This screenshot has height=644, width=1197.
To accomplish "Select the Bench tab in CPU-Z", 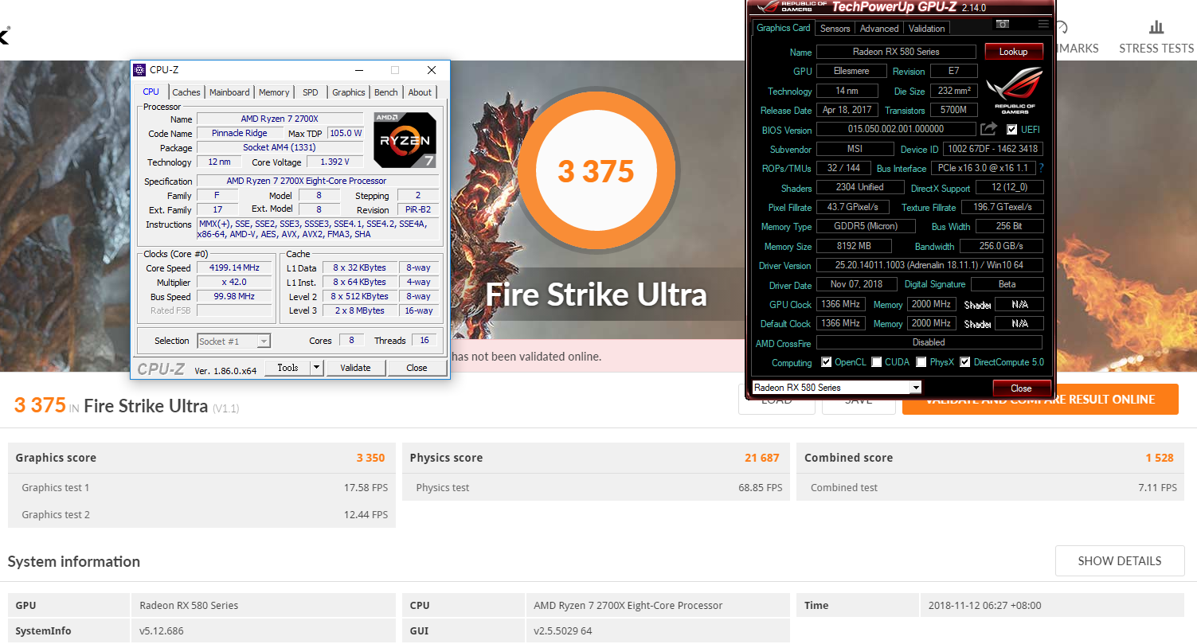I will coord(386,92).
